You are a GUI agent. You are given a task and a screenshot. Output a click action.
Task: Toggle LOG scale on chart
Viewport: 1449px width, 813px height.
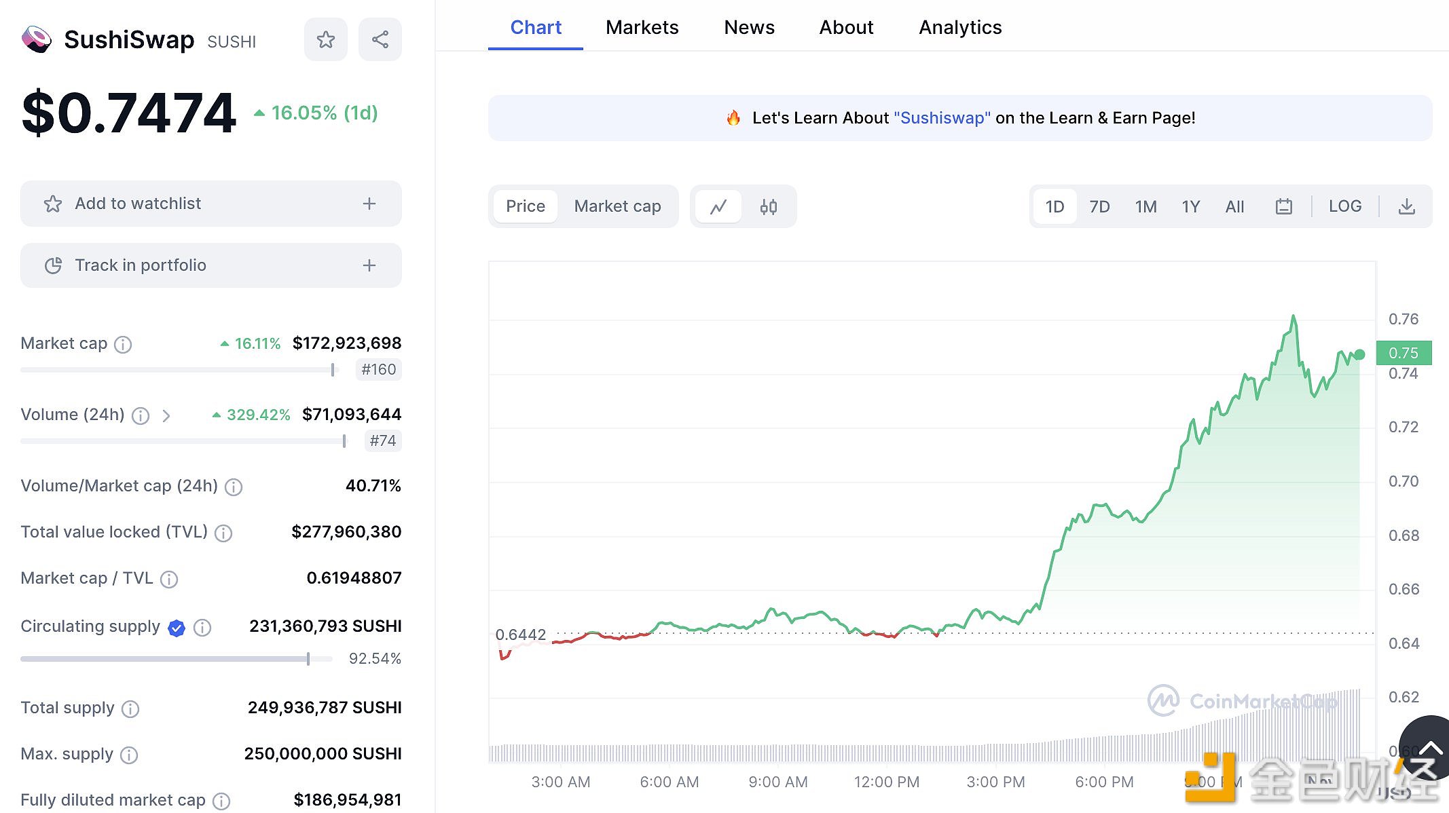1345,206
